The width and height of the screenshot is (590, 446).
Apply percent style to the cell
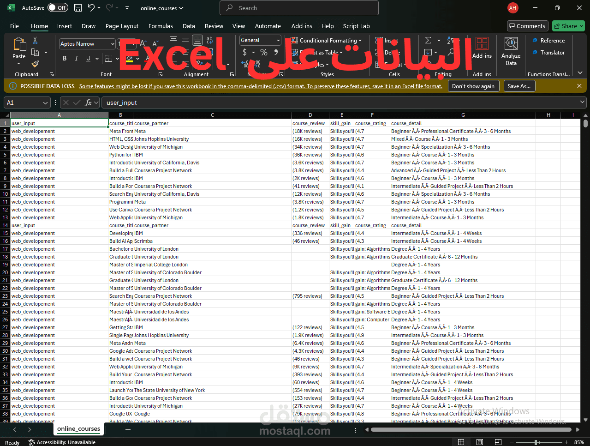tap(264, 52)
